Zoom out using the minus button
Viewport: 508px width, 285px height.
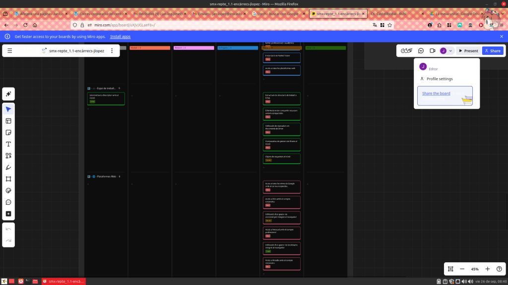[x=462, y=269]
